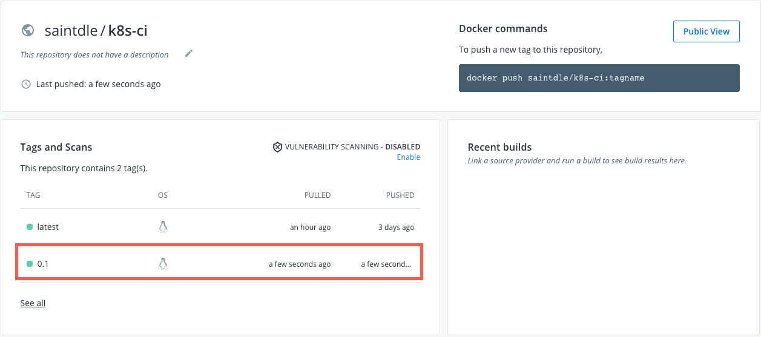Click the TAG column header

pos(33,195)
